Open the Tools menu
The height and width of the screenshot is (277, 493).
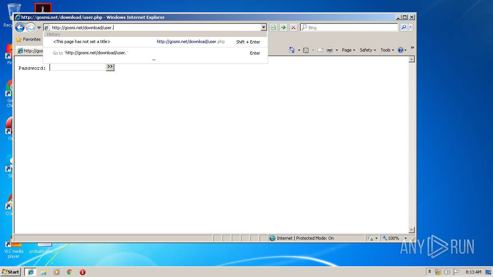point(387,50)
